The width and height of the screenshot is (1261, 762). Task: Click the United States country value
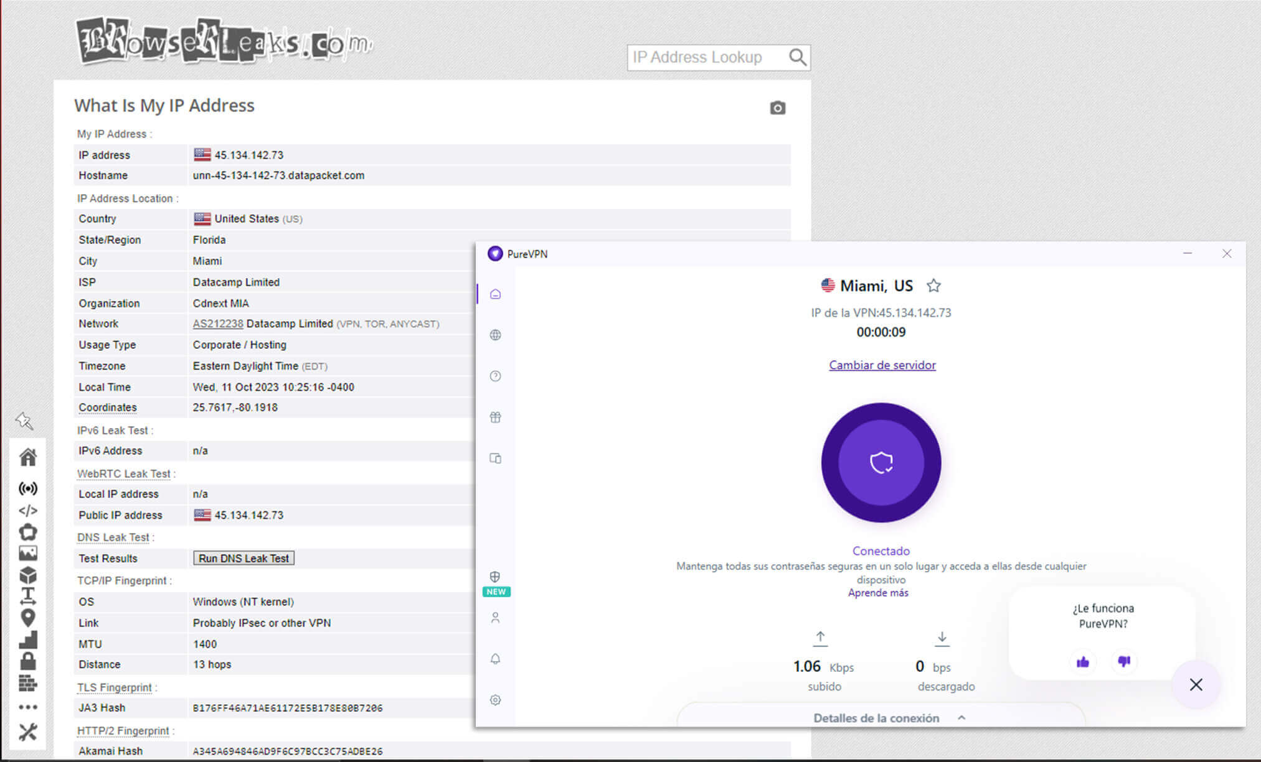tap(247, 218)
